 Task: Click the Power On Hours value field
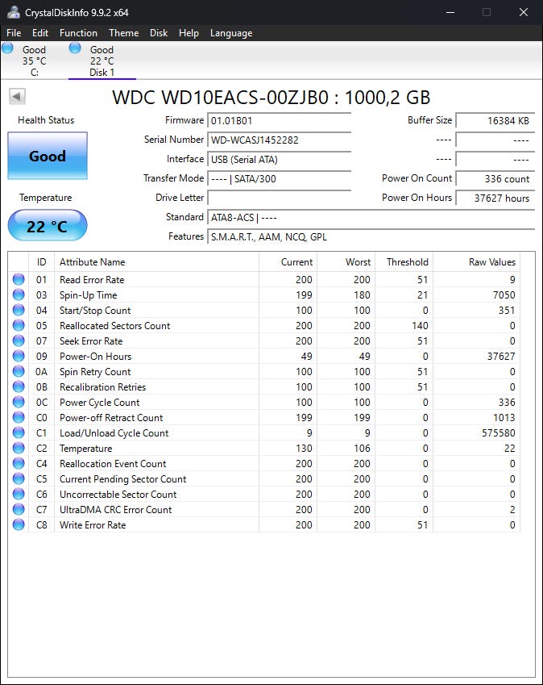point(495,198)
